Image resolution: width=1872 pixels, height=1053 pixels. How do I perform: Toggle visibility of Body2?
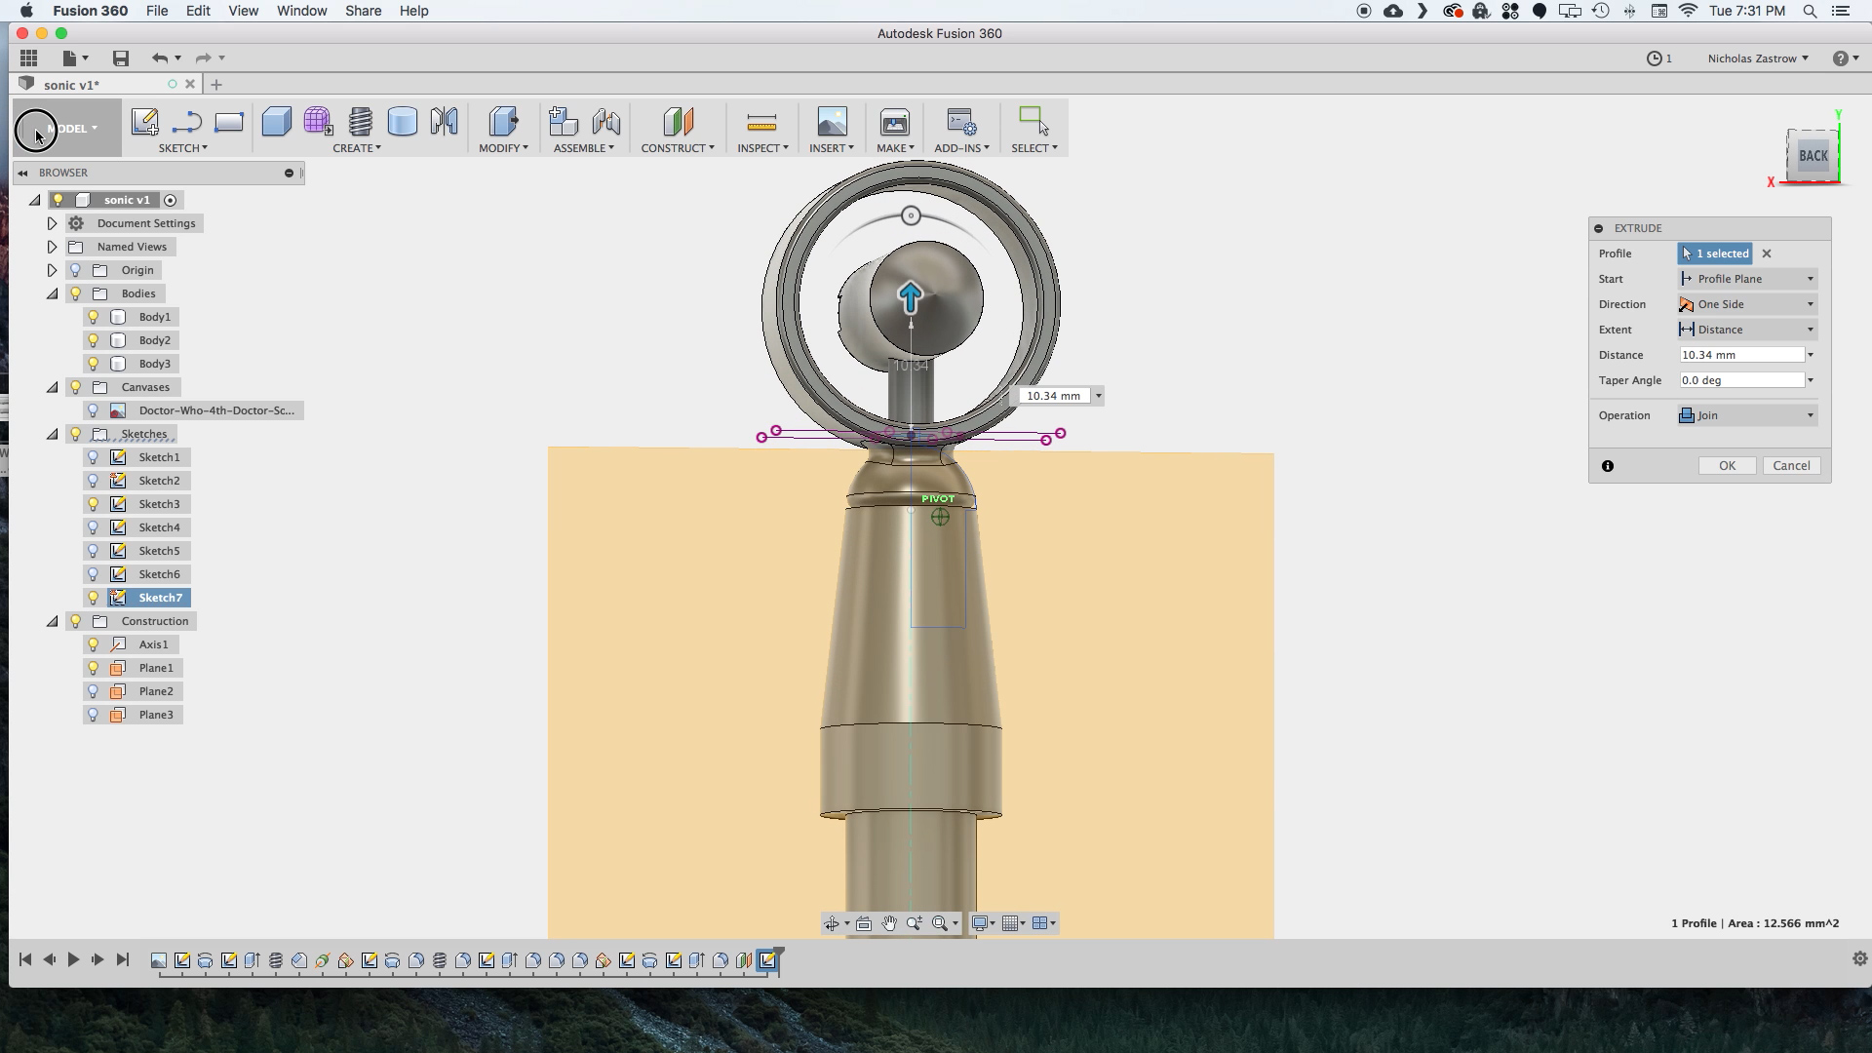(94, 340)
